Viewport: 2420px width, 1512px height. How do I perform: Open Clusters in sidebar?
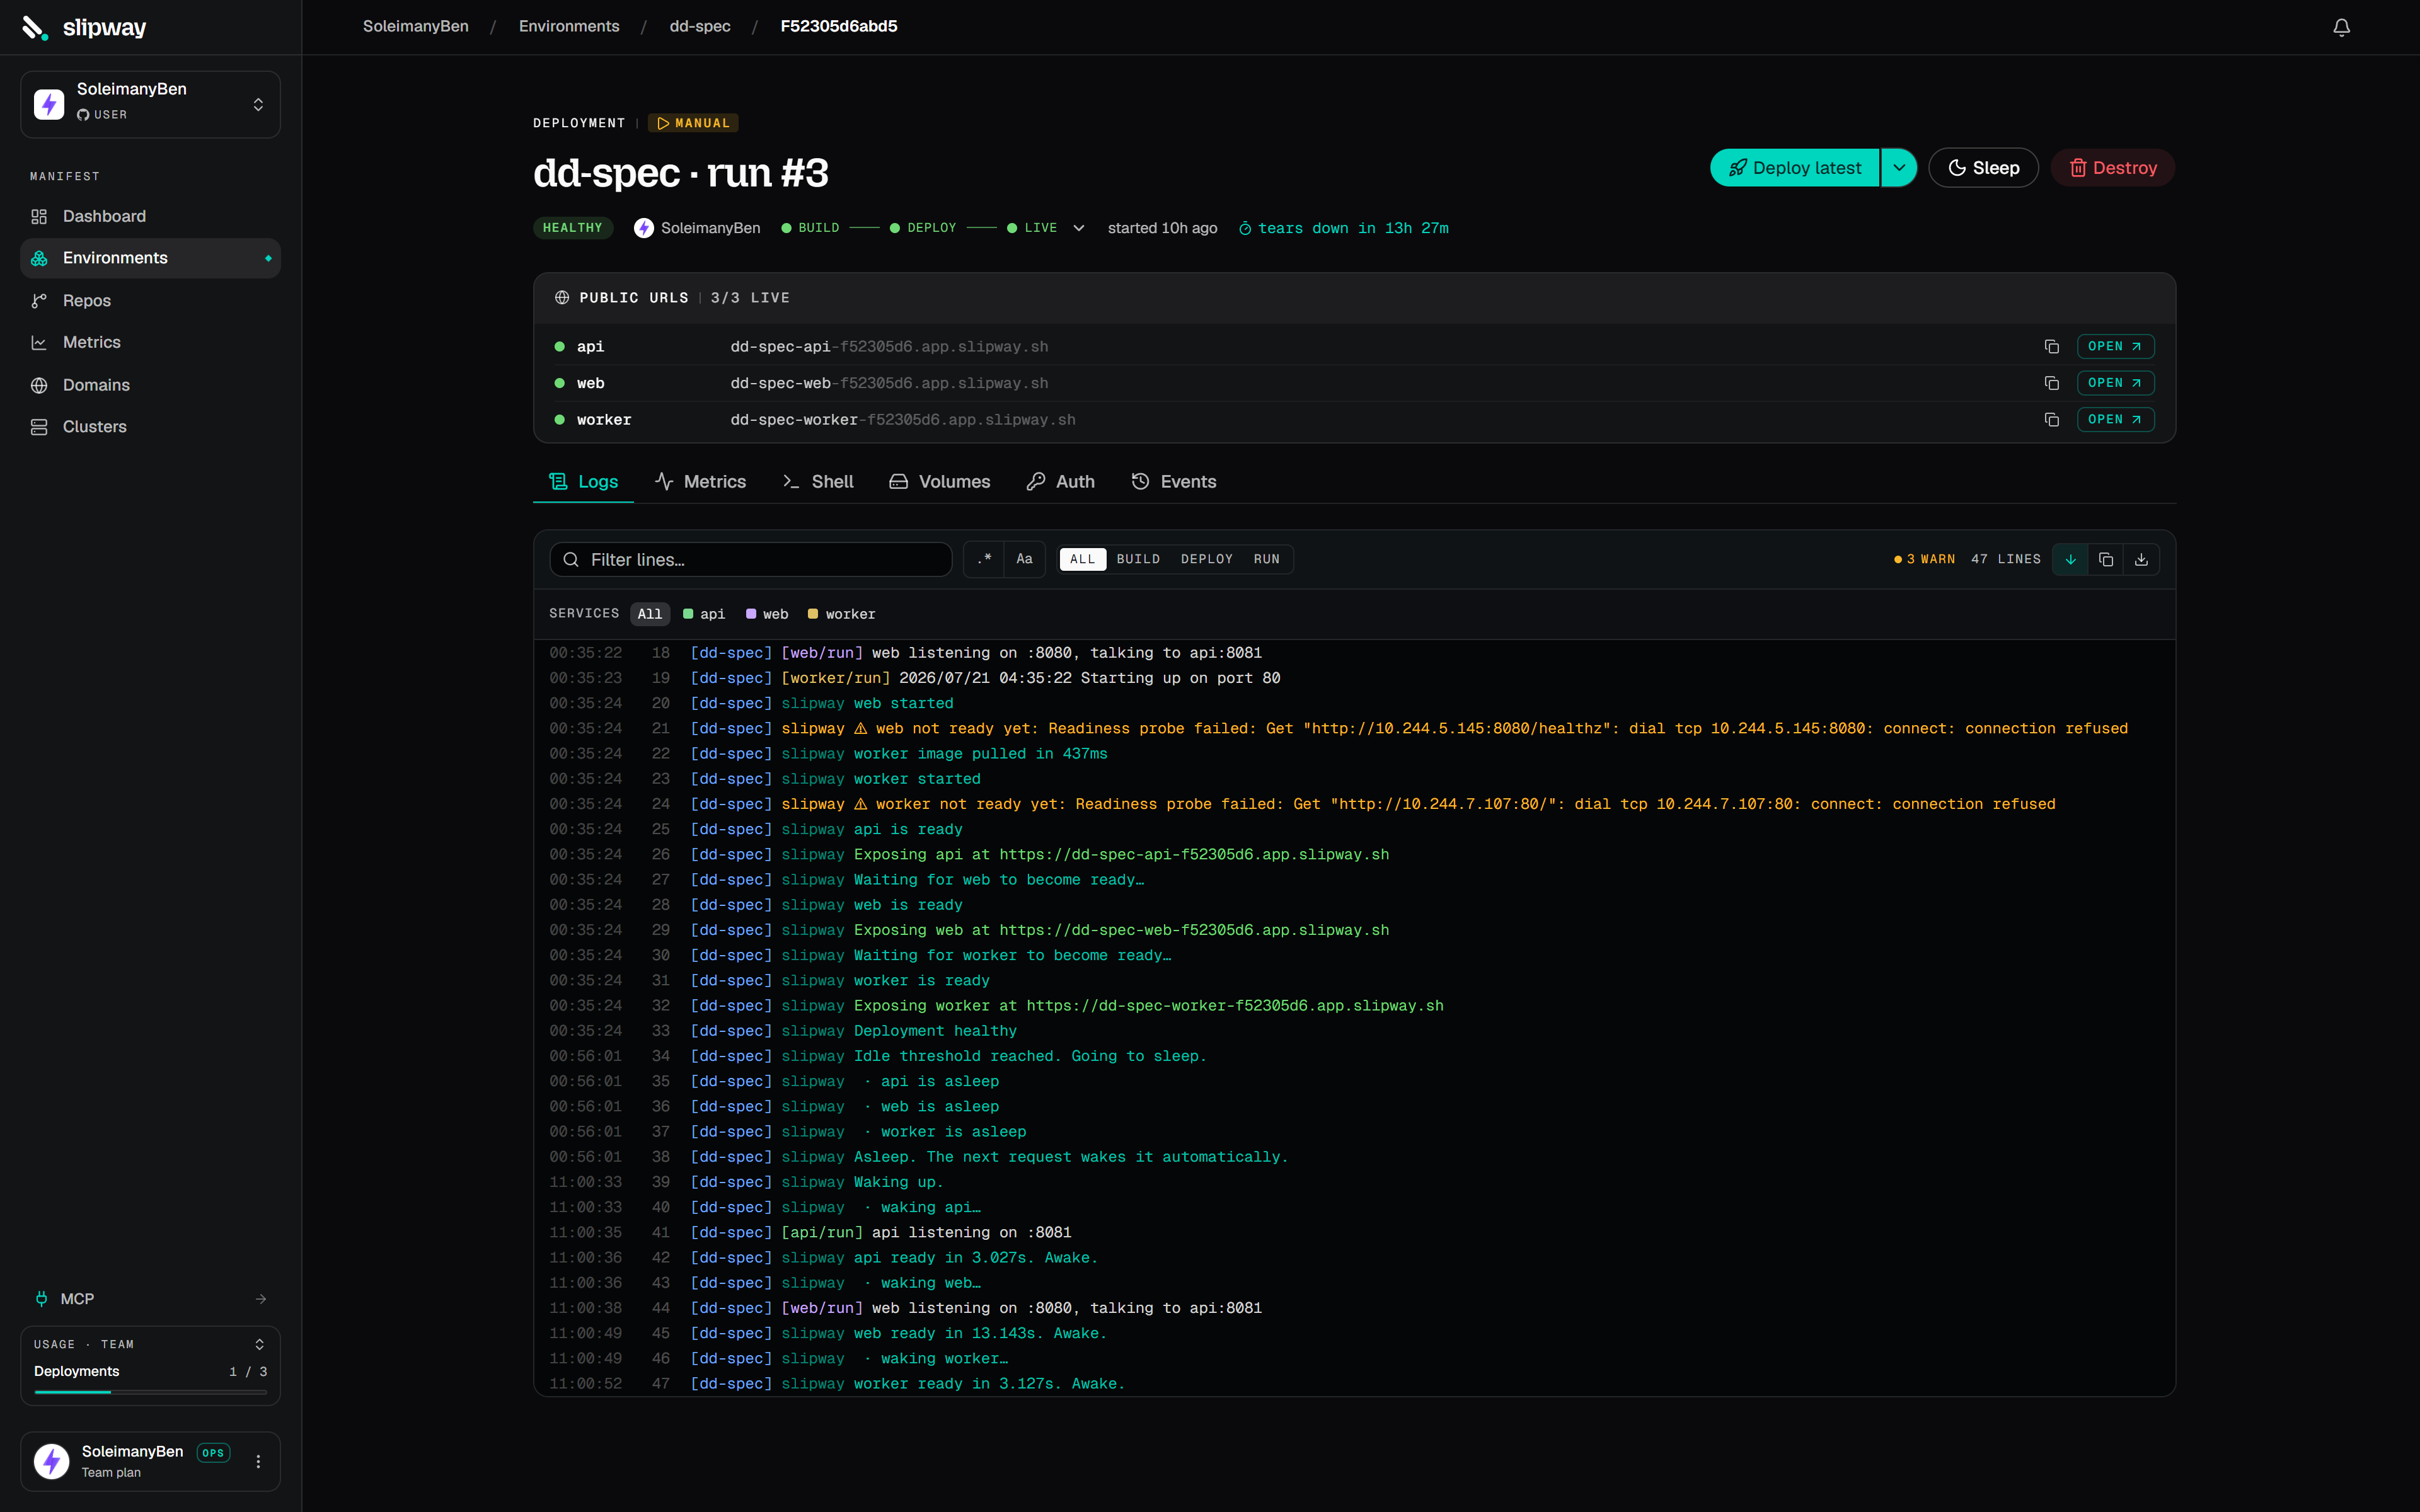click(x=150, y=427)
